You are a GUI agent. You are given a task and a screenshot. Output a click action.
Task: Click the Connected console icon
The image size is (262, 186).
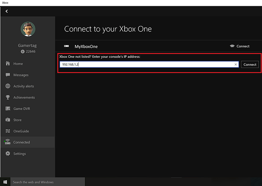point(7,142)
